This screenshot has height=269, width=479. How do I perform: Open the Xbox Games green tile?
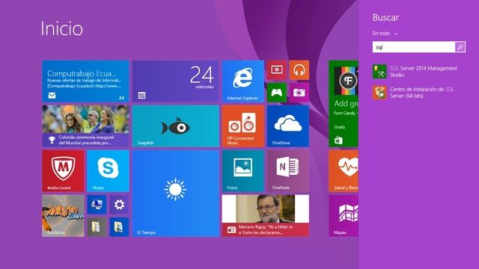click(276, 93)
